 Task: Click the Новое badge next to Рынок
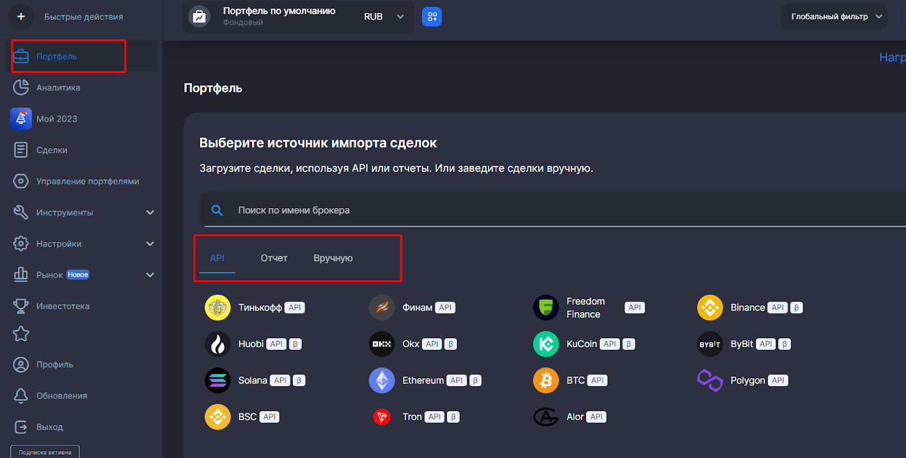78,275
